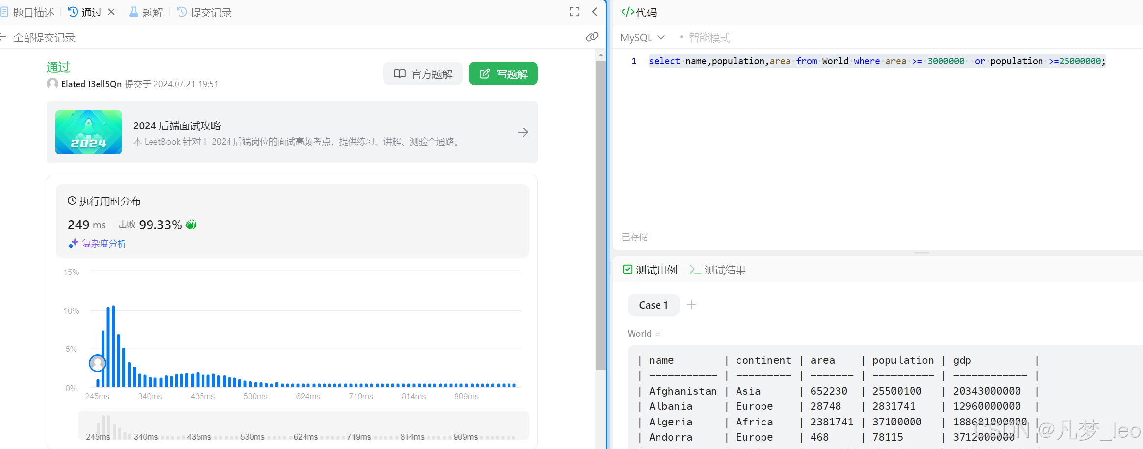Add a new test case with plus

[x=691, y=305]
